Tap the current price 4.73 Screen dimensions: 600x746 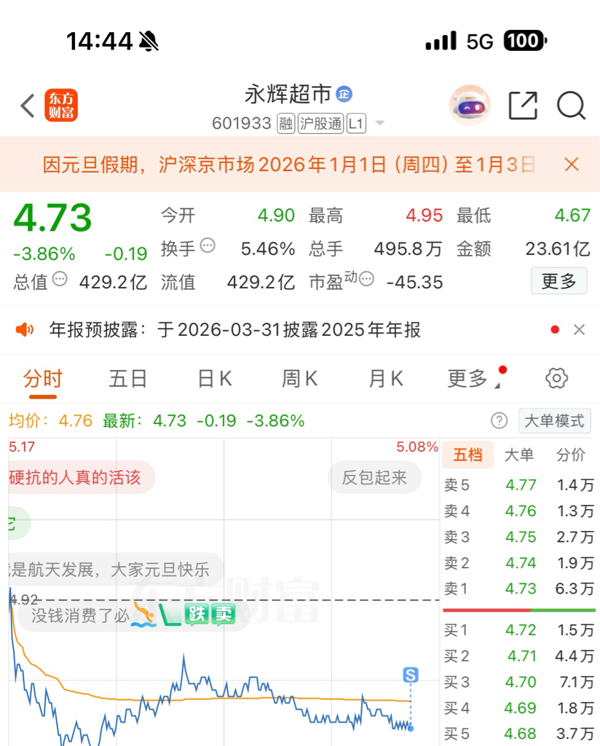(x=52, y=217)
